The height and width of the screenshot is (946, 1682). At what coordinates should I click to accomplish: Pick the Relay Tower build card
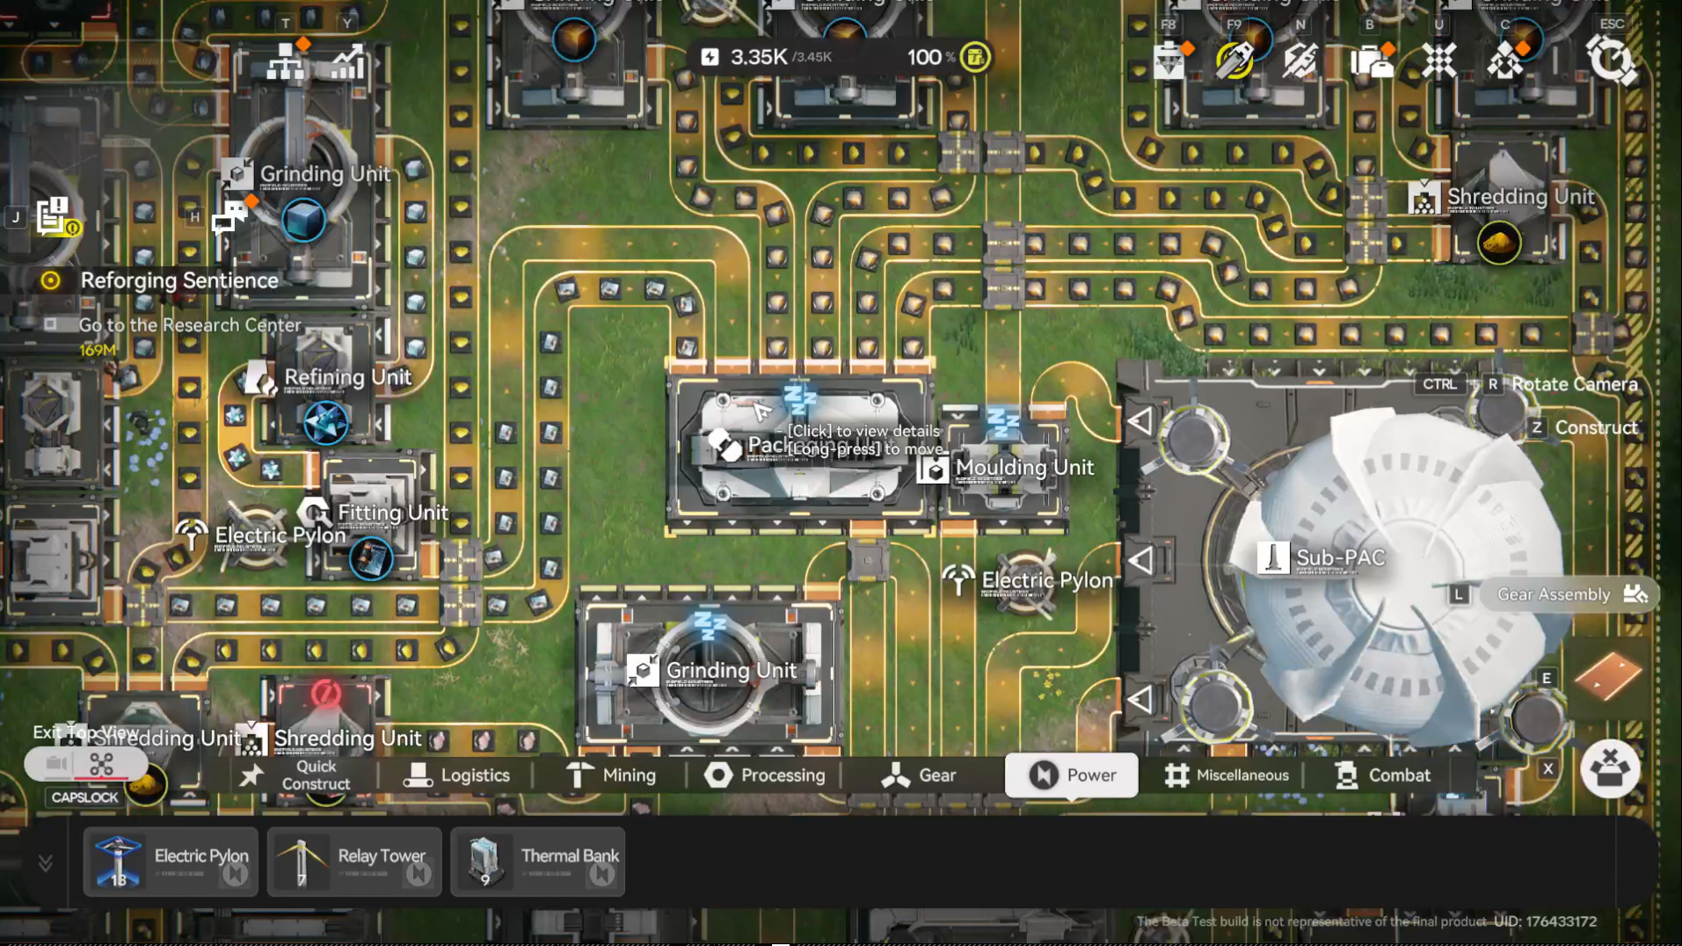coord(354,862)
